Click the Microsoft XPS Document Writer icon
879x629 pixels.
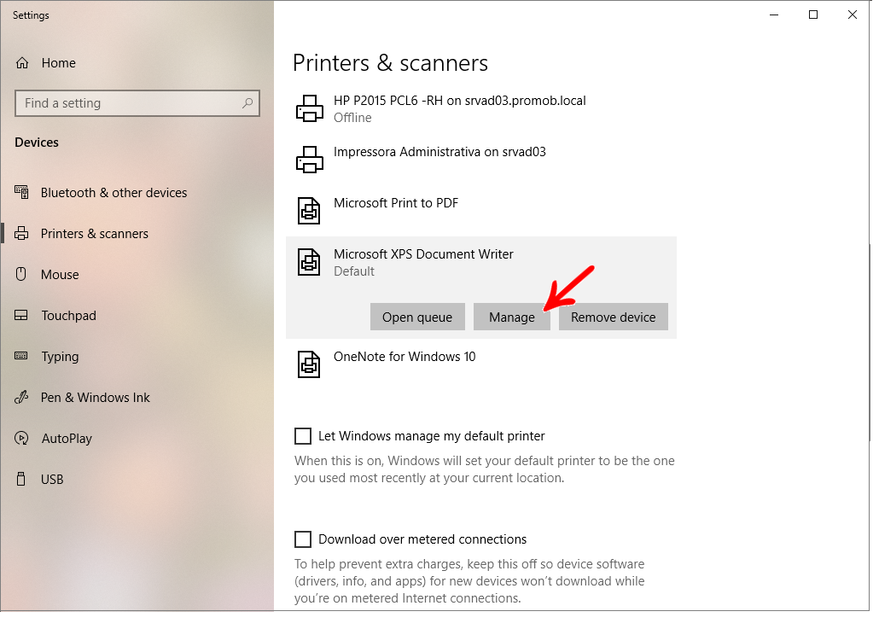(x=309, y=262)
